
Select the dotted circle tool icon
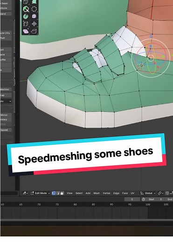click(34, 9)
